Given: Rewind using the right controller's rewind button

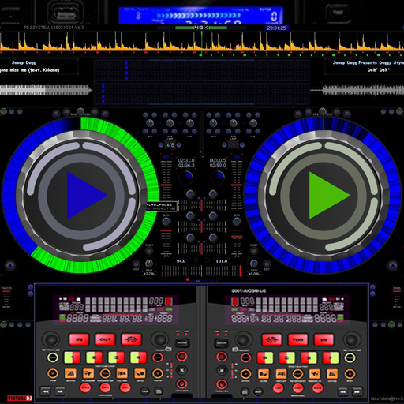Looking at the screenshot, I should pos(343,391).
